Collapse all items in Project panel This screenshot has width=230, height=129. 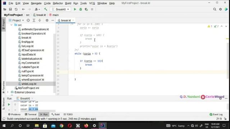point(40,20)
